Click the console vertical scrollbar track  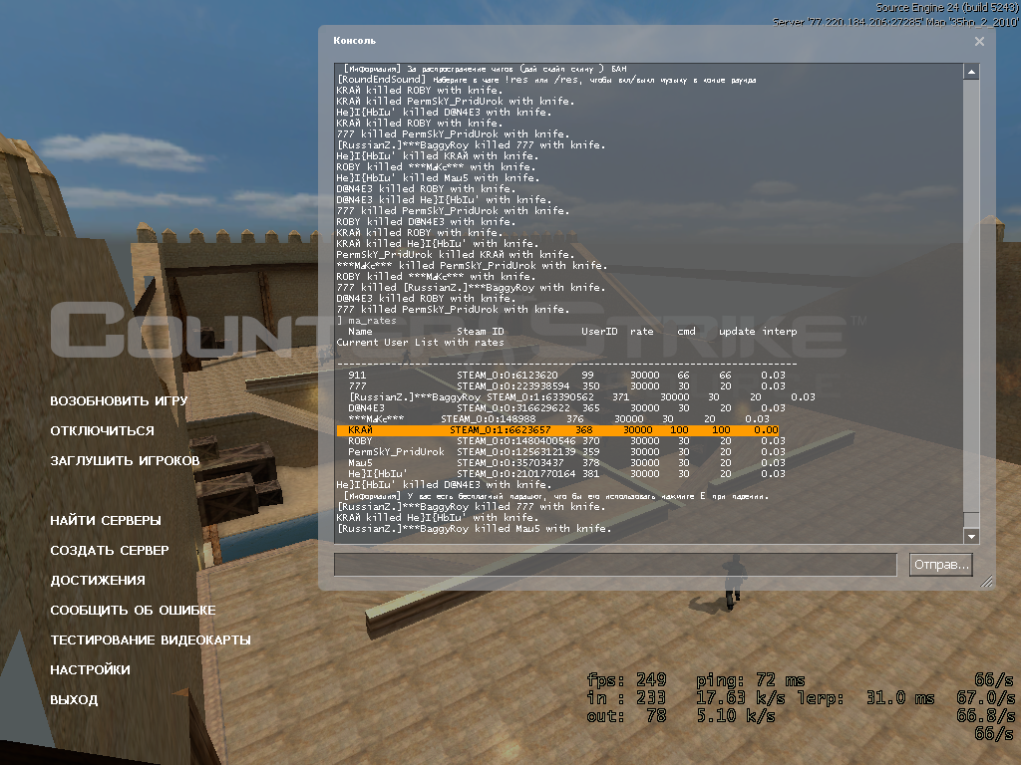coord(971,304)
